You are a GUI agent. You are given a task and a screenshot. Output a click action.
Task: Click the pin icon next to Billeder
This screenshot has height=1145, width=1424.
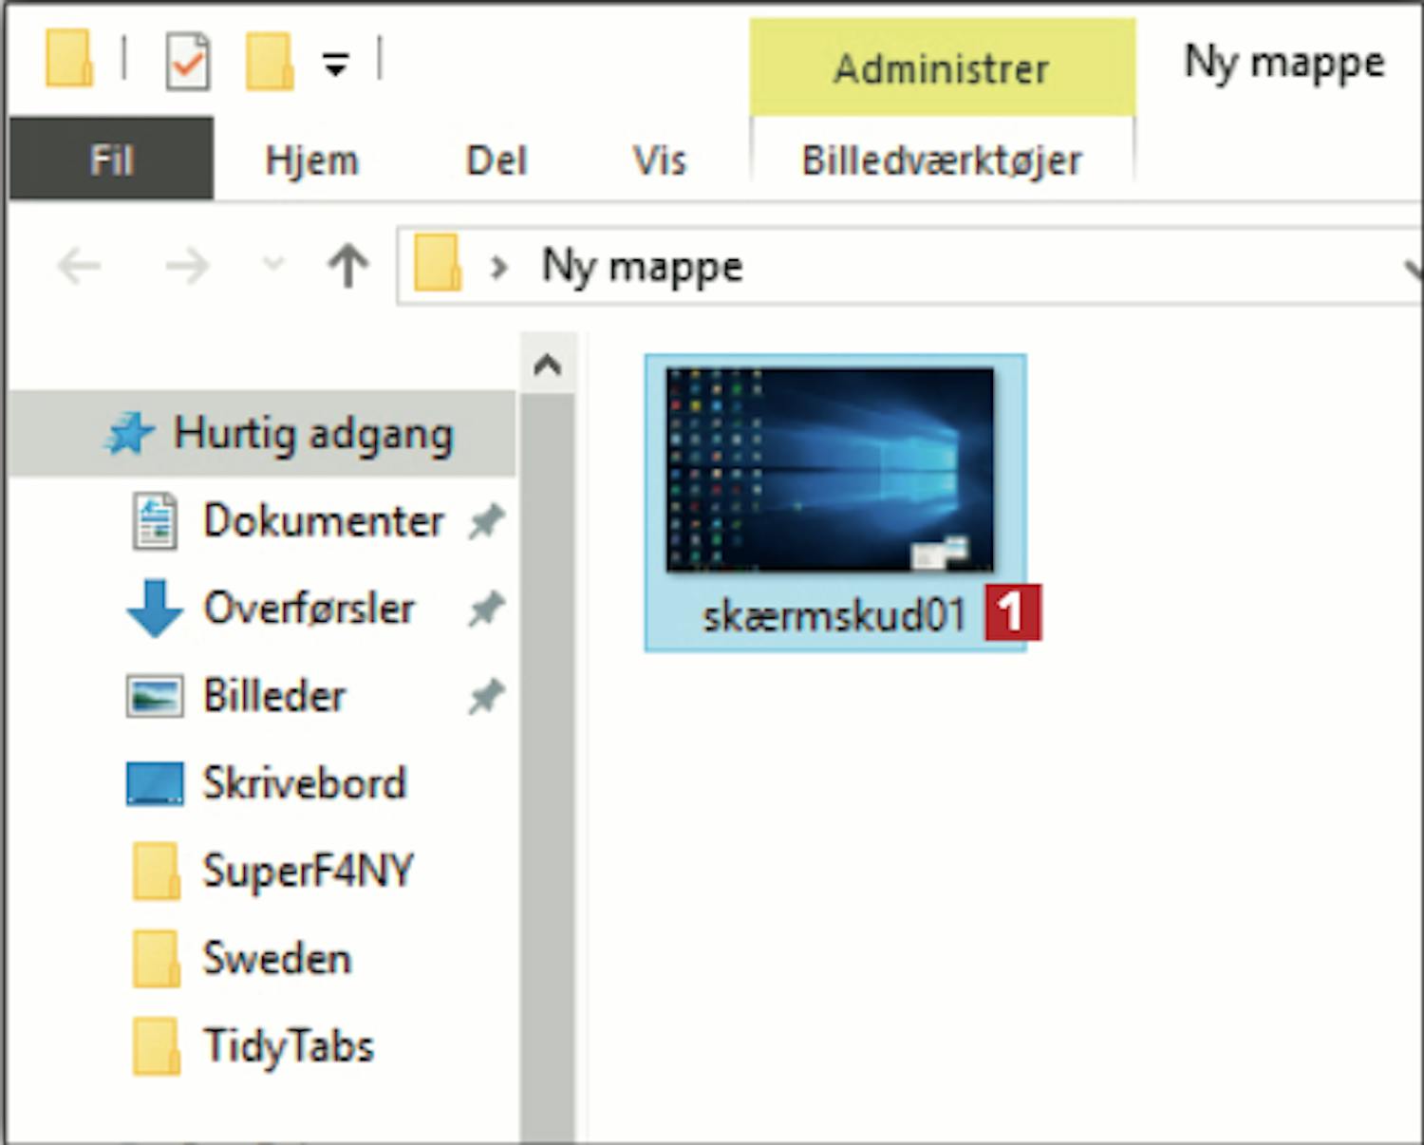486,696
